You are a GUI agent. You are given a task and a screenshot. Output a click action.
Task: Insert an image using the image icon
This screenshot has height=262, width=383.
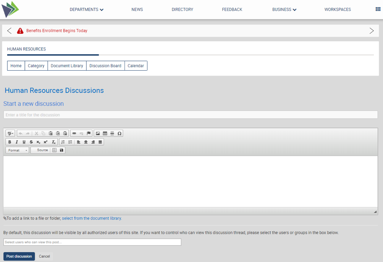[98, 133]
